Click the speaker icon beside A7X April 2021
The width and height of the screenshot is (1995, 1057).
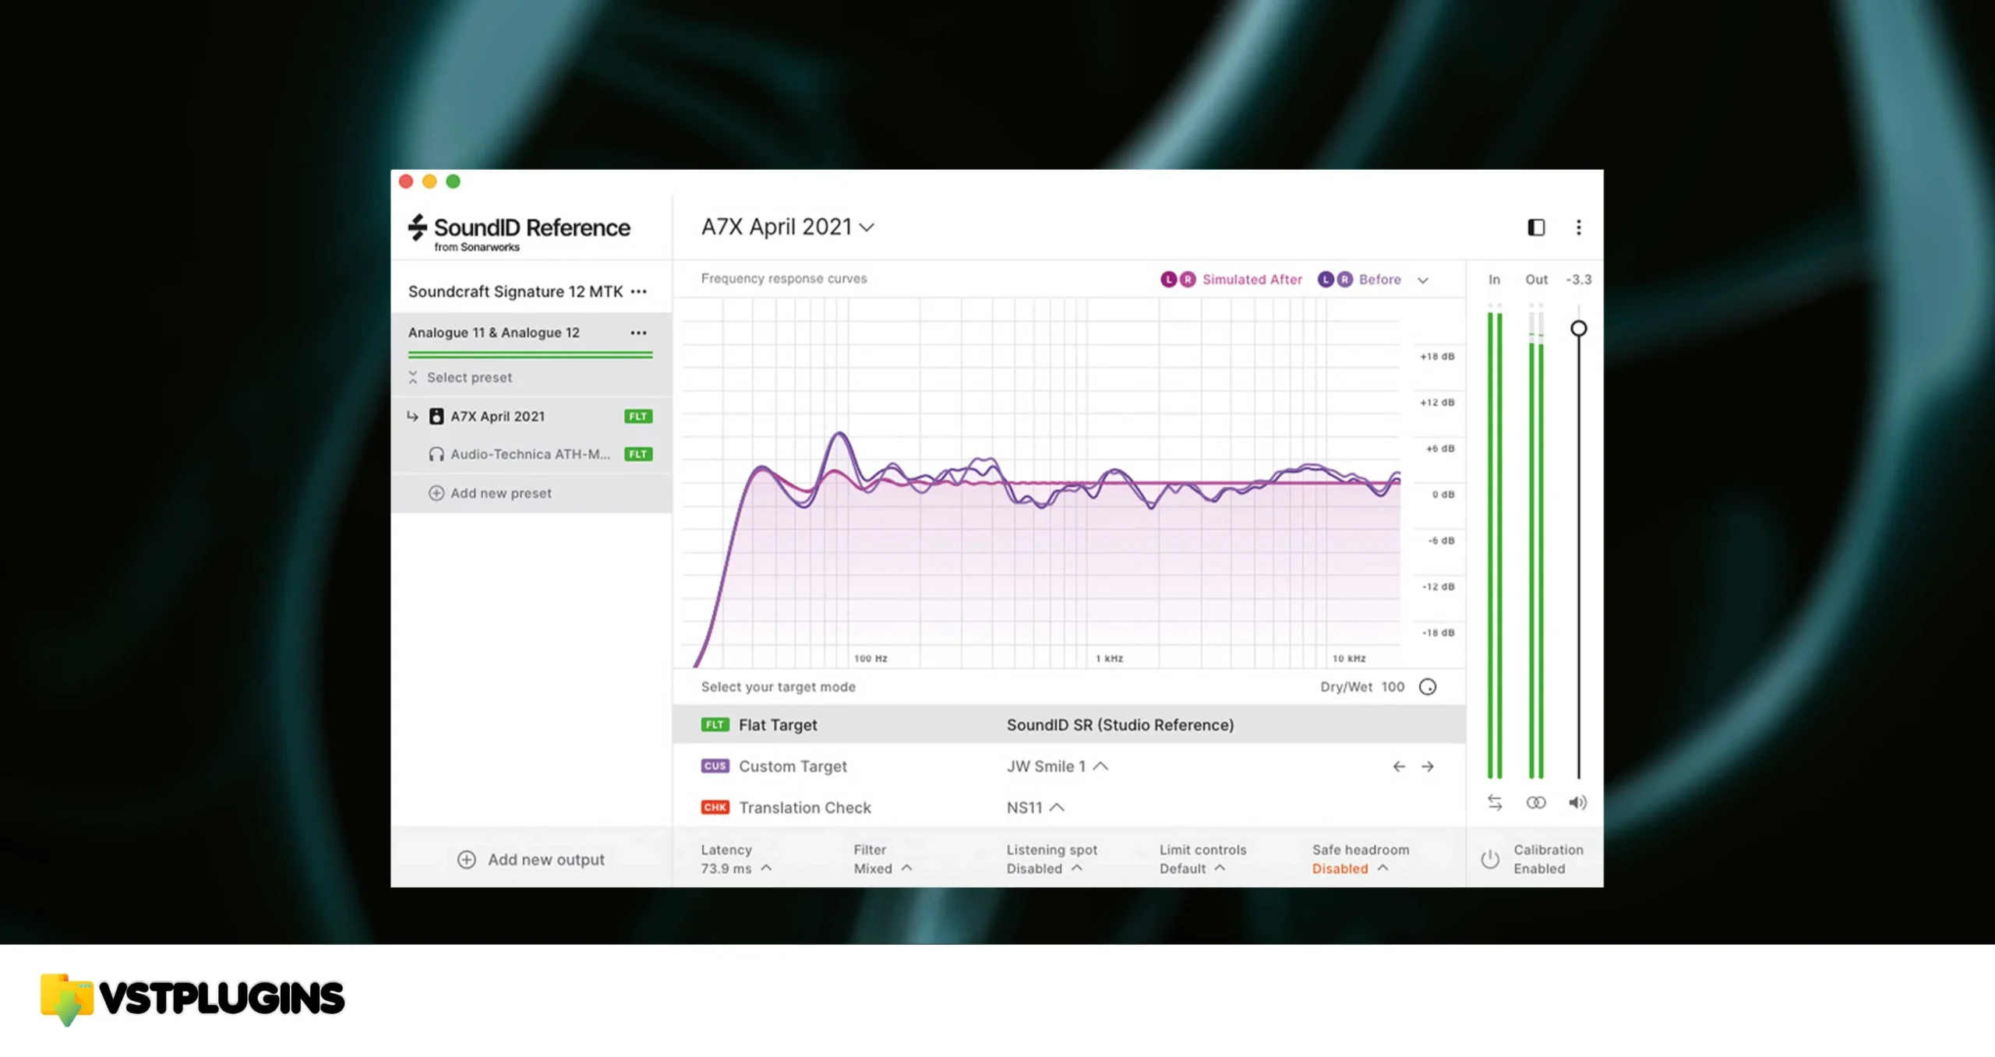click(436, 416)
